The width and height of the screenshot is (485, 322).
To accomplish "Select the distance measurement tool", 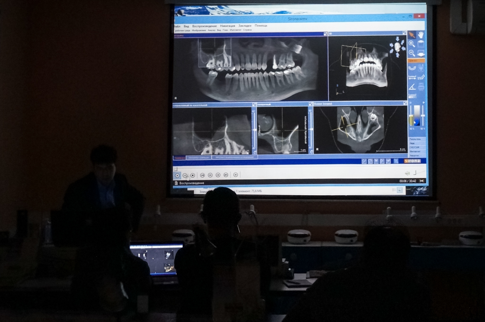I will coord(412,77).
